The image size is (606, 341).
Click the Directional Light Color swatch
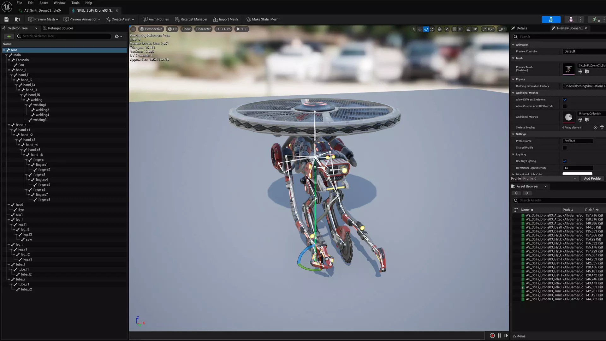pos(577,174)
